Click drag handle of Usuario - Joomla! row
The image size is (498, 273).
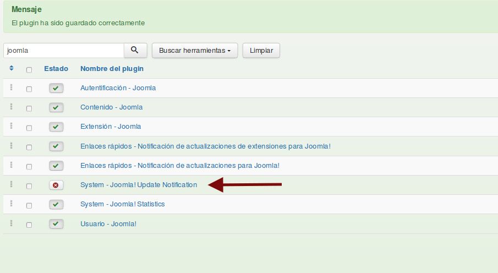coord(11,223)
